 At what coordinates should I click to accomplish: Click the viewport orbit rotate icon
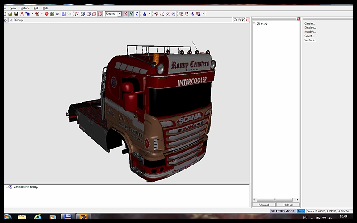pos(239,20)
